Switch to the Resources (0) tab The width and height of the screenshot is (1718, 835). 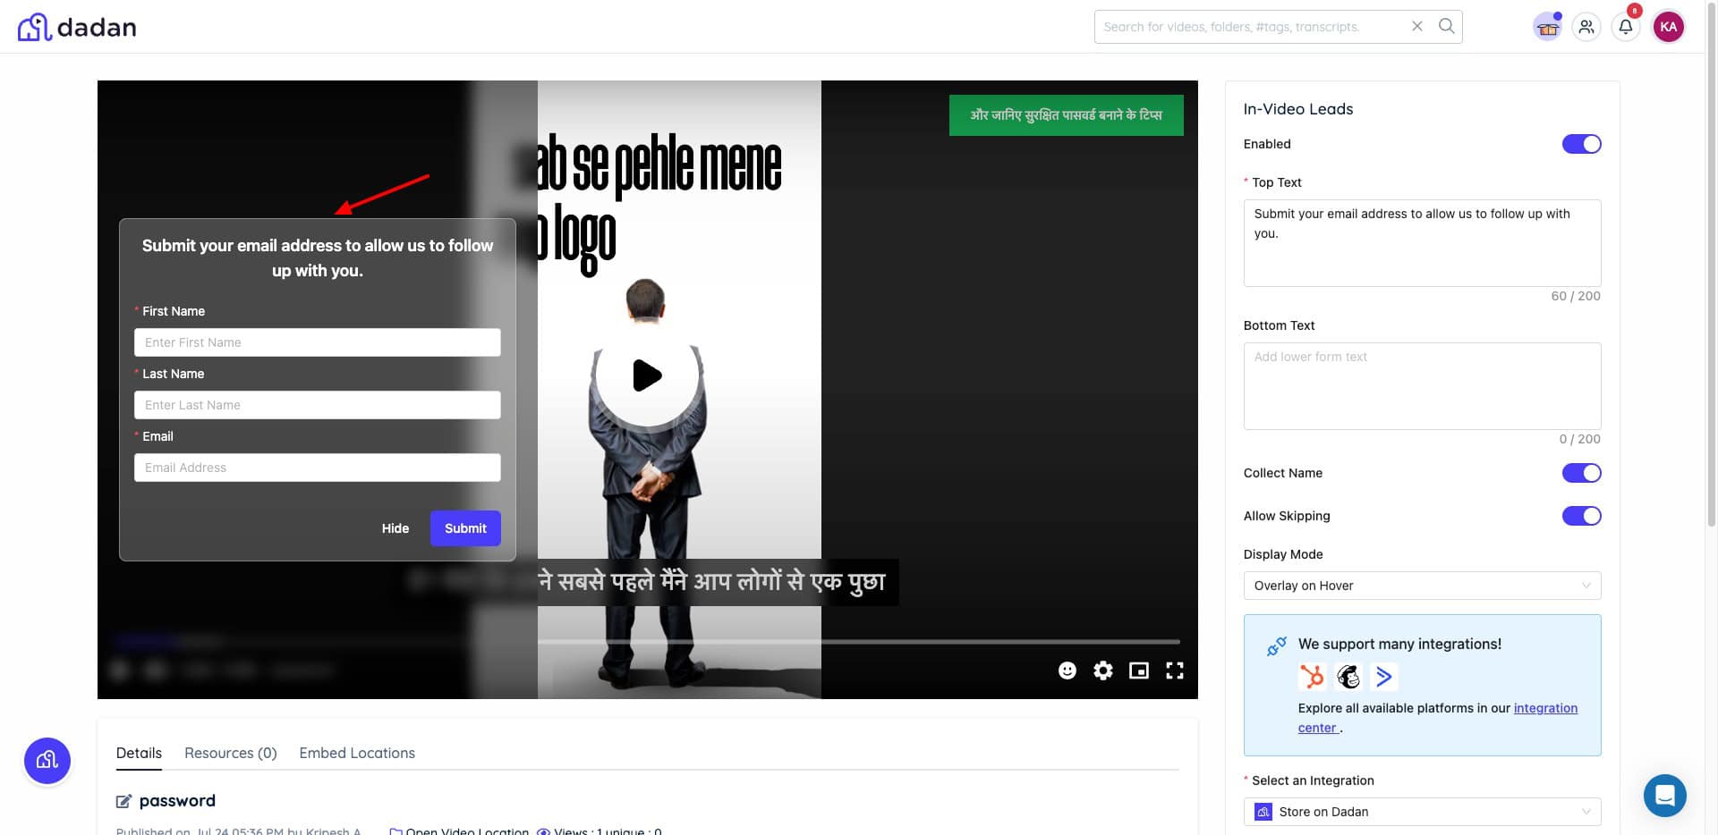(x=230, y=753)
